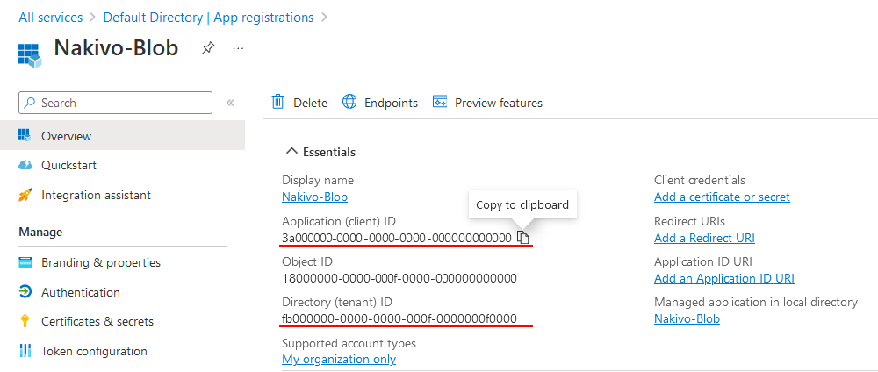Click the Delete trash icon
The image size is (878, 372).
(278, 103)
